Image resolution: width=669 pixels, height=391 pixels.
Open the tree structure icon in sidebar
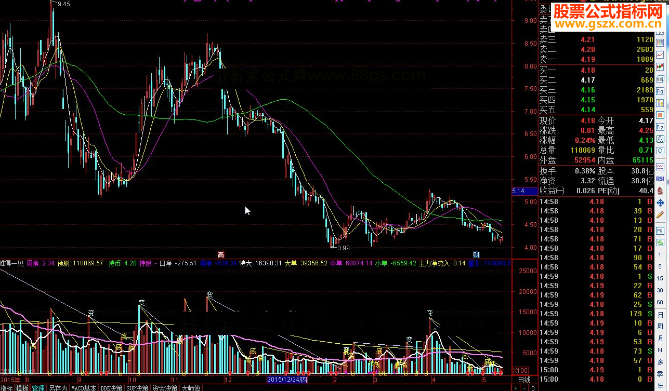coord(660,103)
